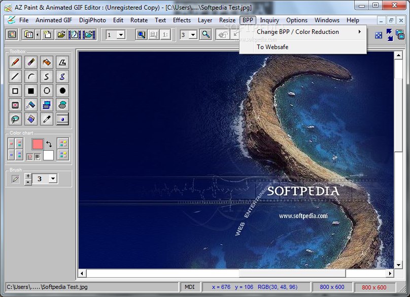The height and width of the screenshot is (297, 410).
Task: Click the open animated GIF filmstrip icon
Action: (89, 34)
